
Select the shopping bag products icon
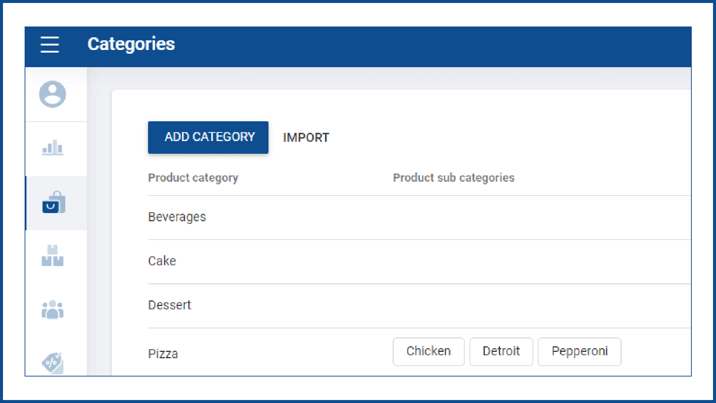(54, 203)
